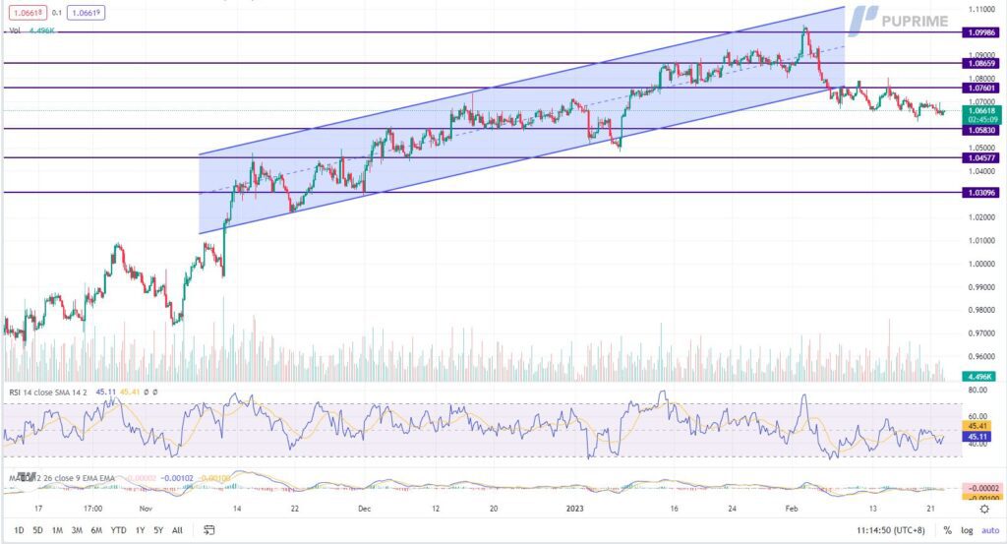Select the 1D time range
The image size is (1007, 544).
(19, 530)
